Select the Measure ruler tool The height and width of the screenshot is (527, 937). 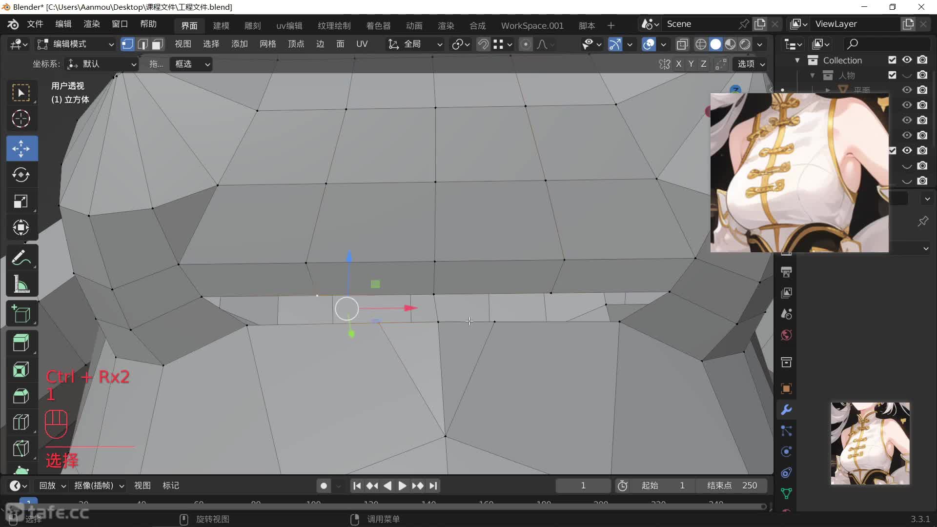(21, 284)
